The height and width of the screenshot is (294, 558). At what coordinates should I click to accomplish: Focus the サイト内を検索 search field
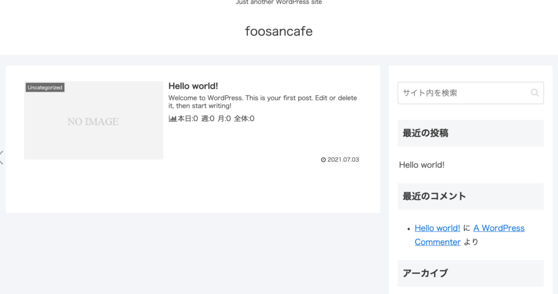point(463,93)
